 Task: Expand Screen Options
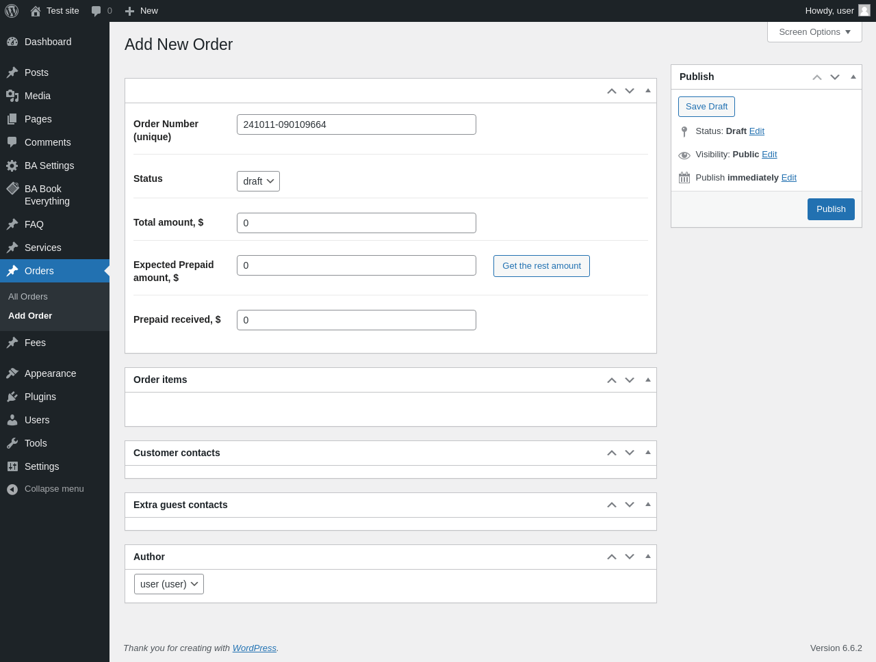(814, 32)
